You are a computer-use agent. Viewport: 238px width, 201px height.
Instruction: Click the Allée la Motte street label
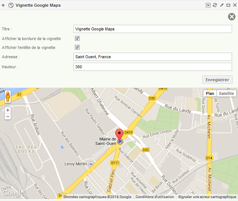coord(172,139)
